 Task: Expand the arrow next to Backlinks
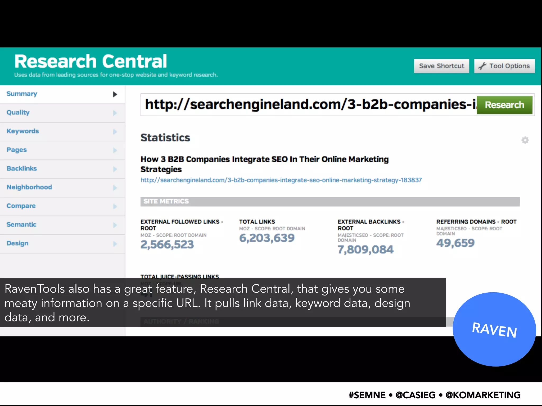click(115, 169)
